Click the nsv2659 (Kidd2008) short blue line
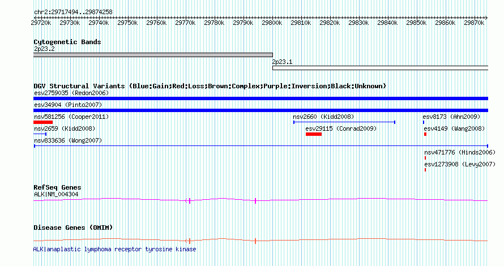Screen dimensions: 504x266 [x=40, y=134]
